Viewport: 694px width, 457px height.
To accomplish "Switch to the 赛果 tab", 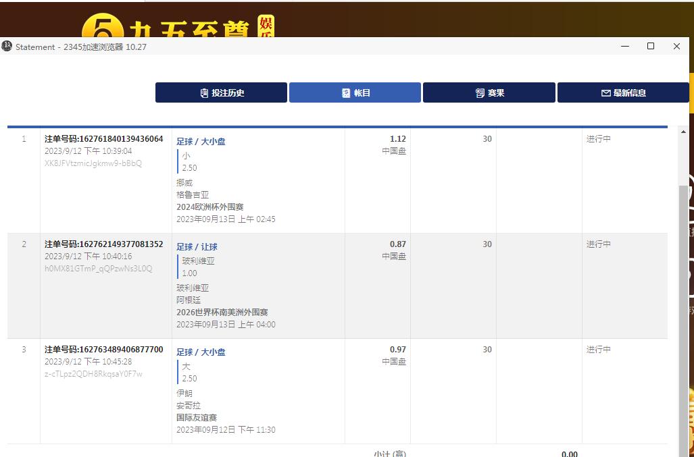I will click(489, 92).
